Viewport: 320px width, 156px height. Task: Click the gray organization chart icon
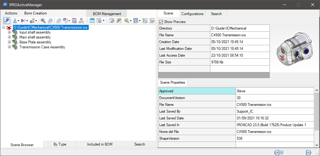81,20
